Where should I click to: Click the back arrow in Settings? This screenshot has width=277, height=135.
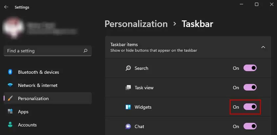(6, 7)
